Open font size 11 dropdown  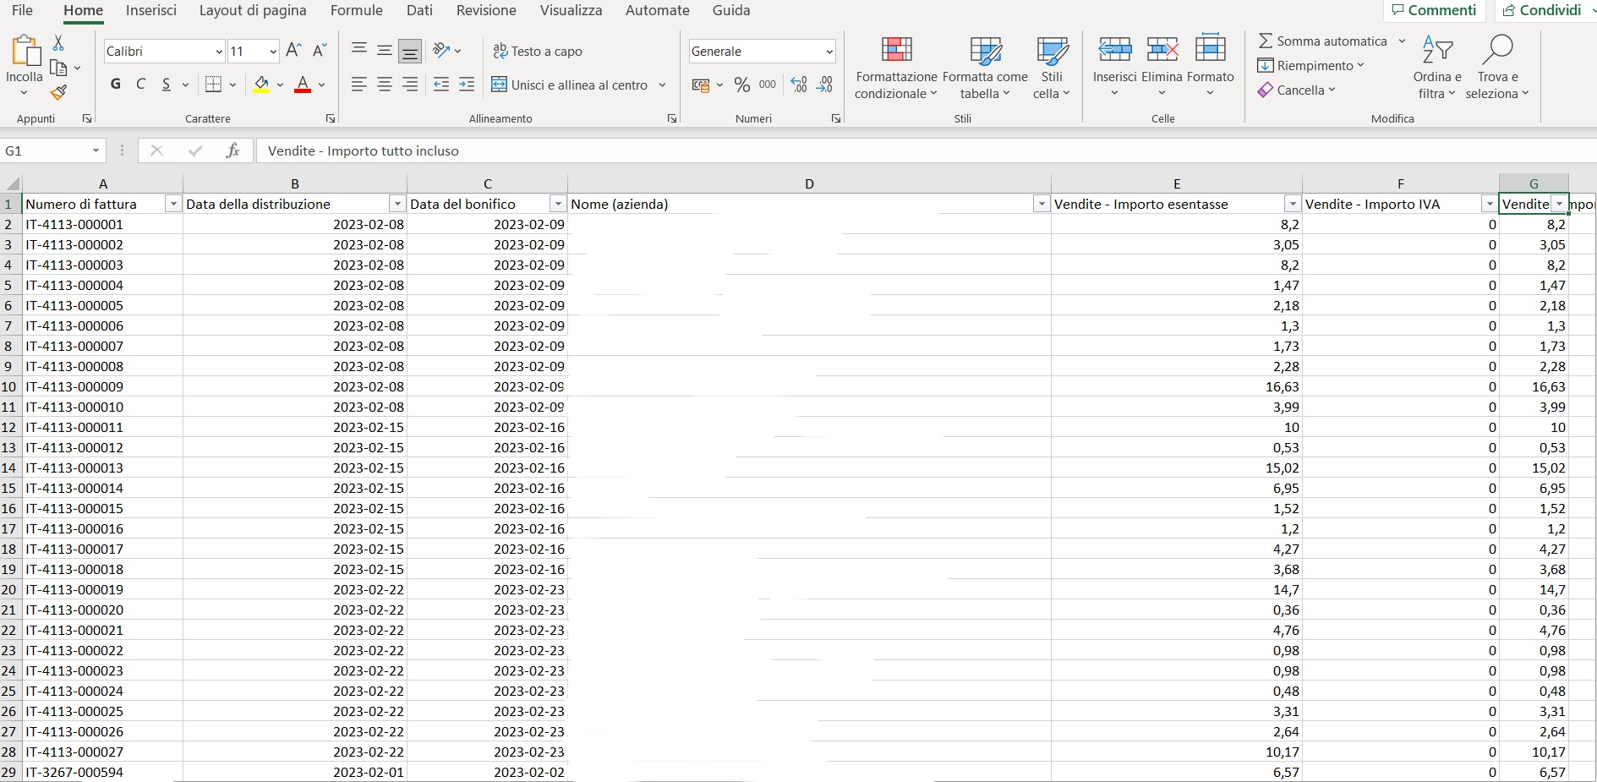pyautogui.click(x=272, y=52)
